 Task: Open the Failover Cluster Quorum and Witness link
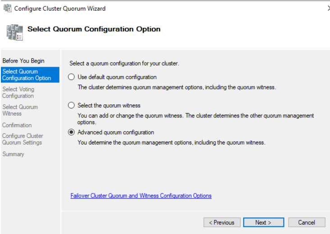pos(141,196)
